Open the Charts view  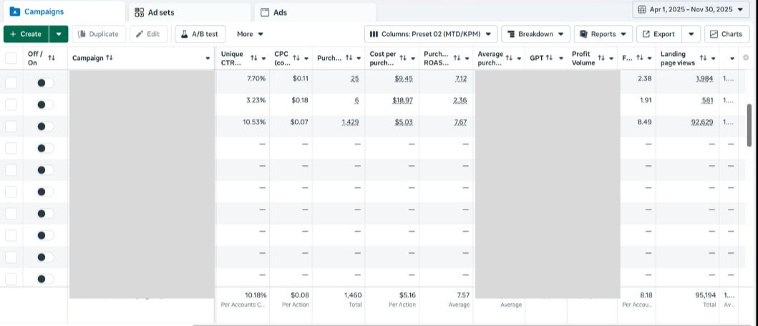coord(727,34)
